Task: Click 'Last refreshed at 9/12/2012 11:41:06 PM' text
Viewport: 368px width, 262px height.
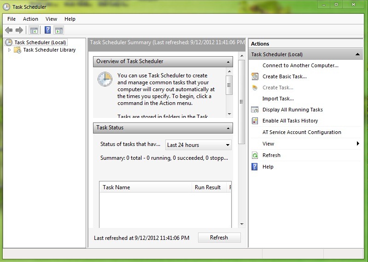Action: [x=141, y=238]
